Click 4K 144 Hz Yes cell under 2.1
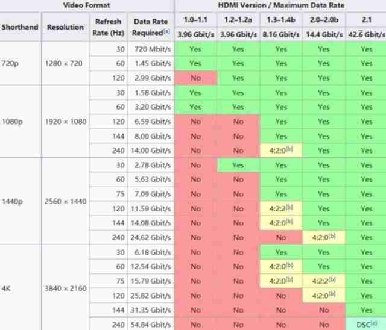 [366, 310]
